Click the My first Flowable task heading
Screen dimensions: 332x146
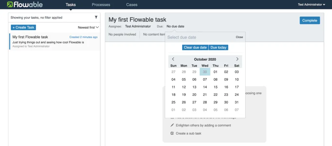tap(137, 20)
